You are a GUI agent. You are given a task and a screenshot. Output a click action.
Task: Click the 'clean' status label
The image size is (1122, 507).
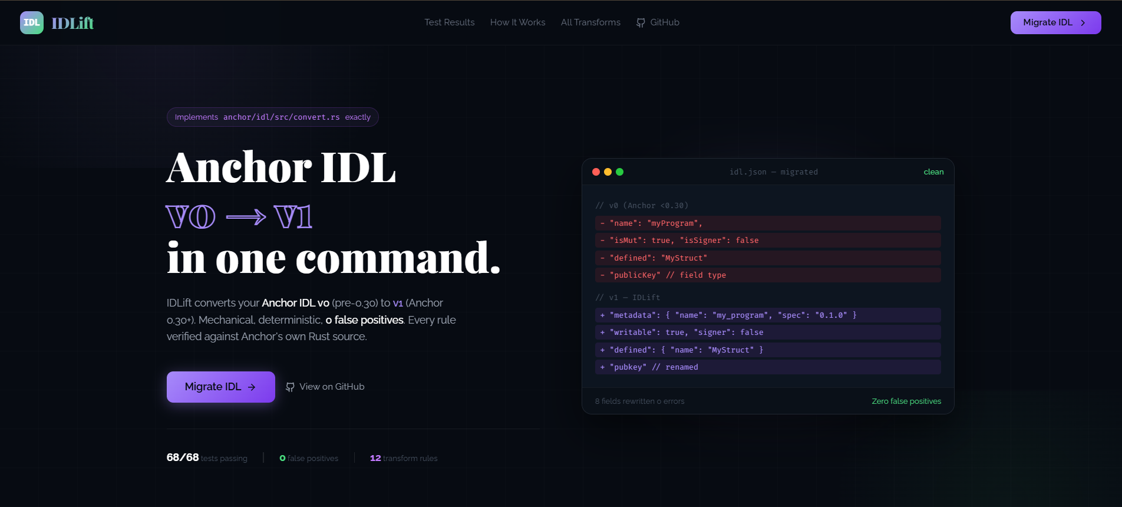[933, 172]
